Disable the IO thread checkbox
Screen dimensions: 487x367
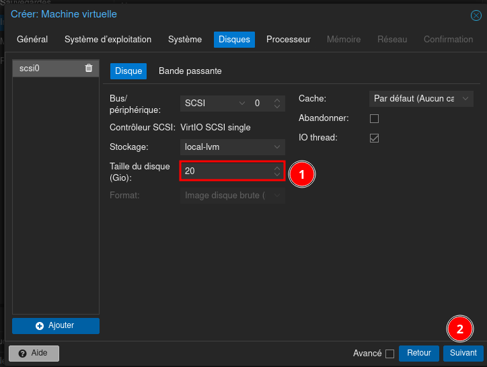tap(375, 138)
